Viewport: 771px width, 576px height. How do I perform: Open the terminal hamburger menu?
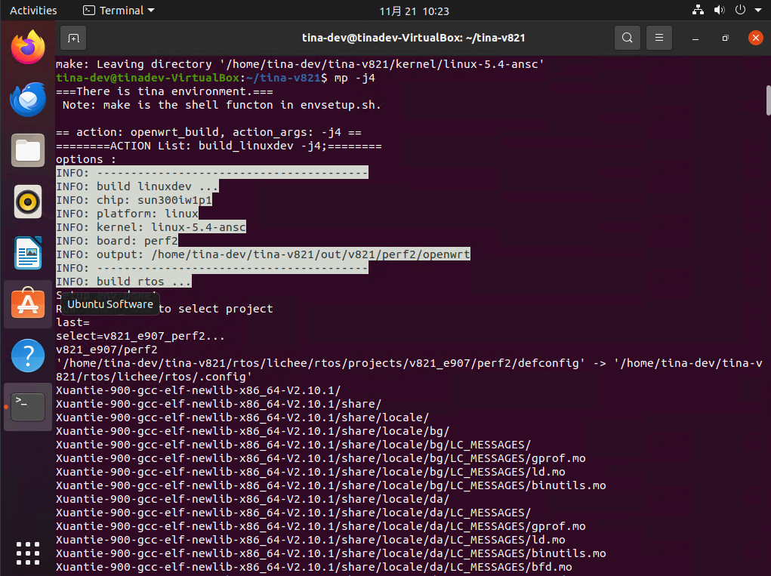pos(659,38)
